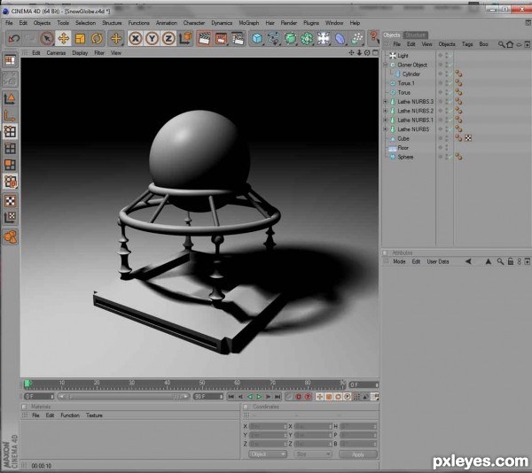Select Use Points tool
This screenshot has width=532, height=473.
[x=10, y=131]
